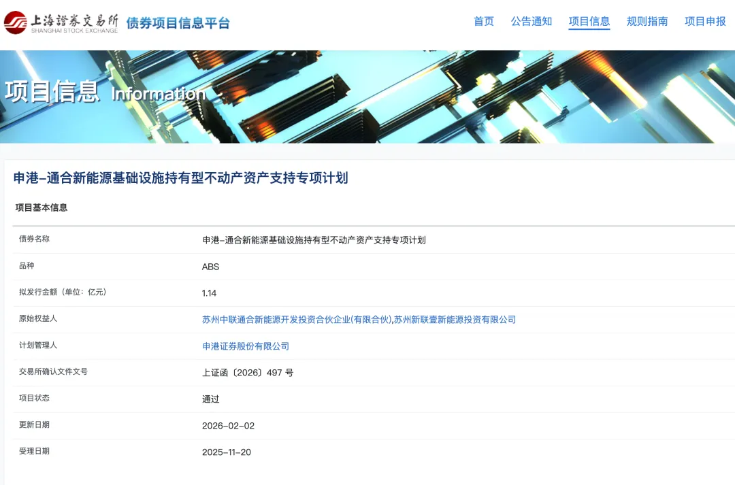Screen dimensions: 735x485
Task: Open the 规则指南 menu item
Action: click(647, 21)
